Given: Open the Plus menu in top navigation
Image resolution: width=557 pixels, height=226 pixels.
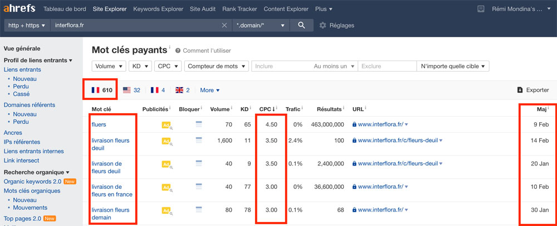Looking at the screenshot, I should [x=324, y=9].
